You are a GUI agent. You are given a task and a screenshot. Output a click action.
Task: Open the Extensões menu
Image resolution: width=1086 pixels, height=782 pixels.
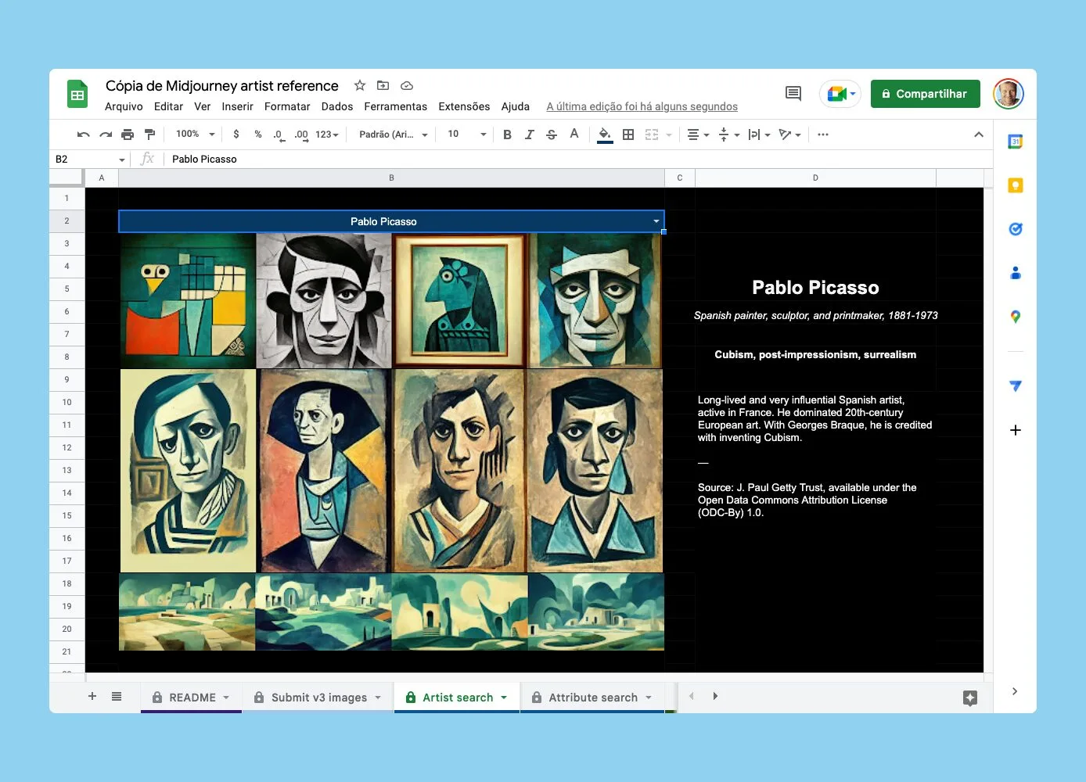click(464, 106)
